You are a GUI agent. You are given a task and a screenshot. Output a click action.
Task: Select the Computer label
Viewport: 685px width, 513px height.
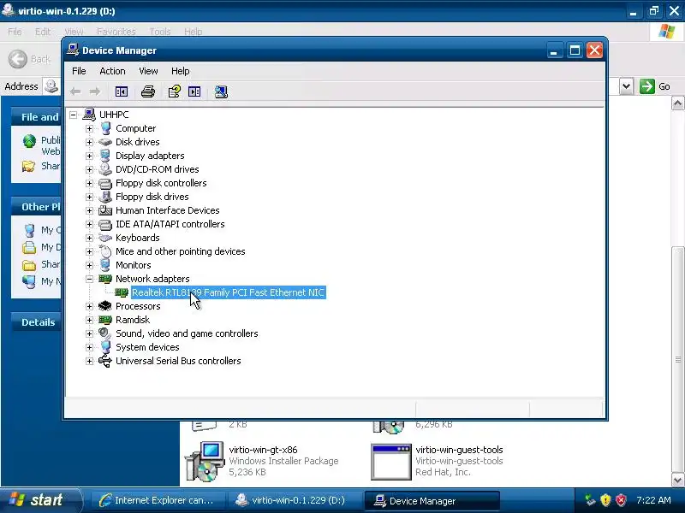135,129
